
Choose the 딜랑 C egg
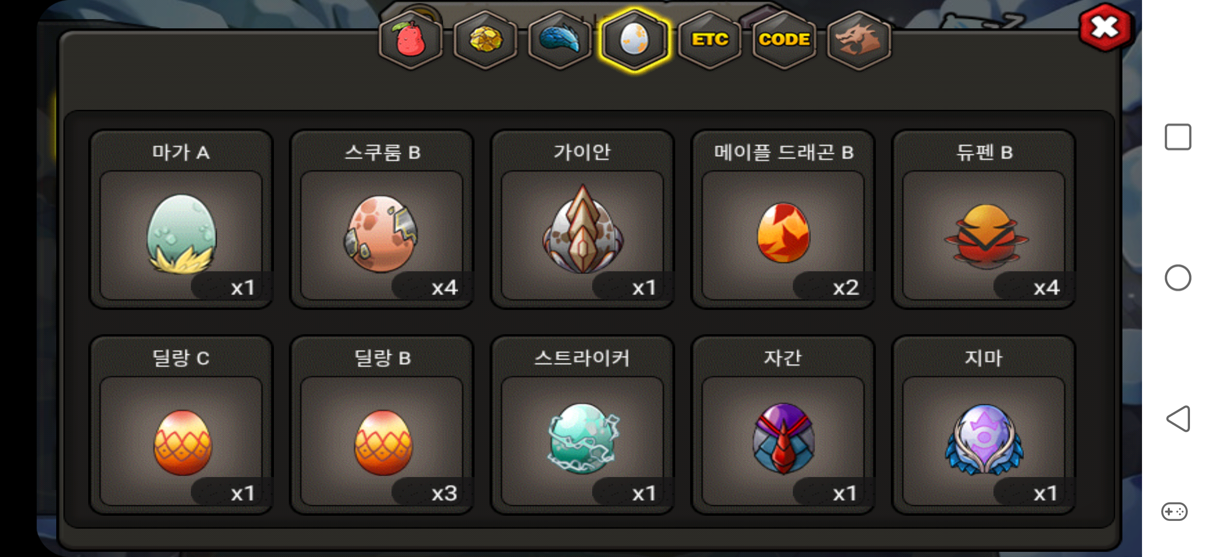point(181,425)
